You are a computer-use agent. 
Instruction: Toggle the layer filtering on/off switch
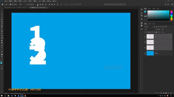click(x=166, y=27)
